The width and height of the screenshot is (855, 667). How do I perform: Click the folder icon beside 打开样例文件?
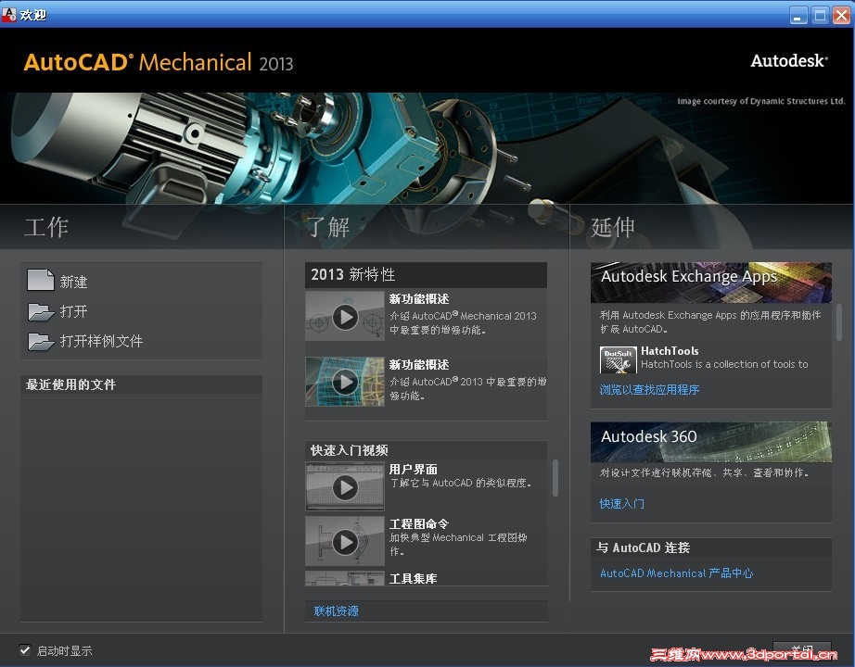[x=41, y=342]
